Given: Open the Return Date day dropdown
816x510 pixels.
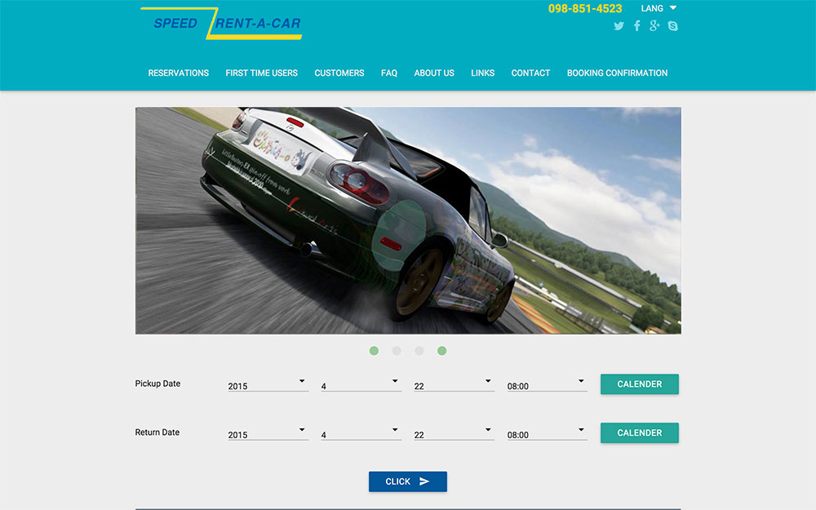Looking at the screenshot, I should point(454,434).
